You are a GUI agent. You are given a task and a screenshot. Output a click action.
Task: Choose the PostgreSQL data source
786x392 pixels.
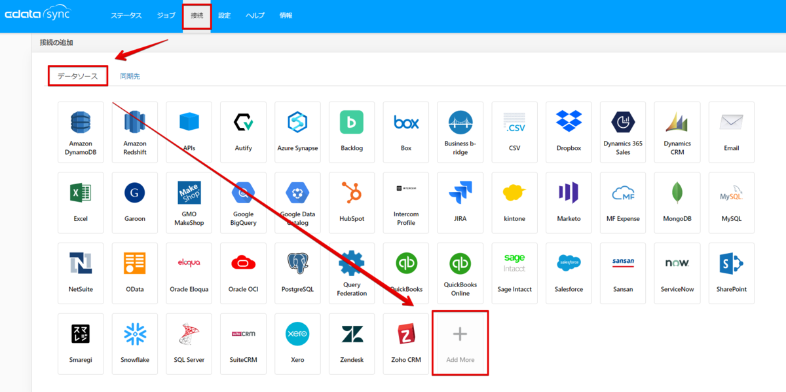[297, 273]
